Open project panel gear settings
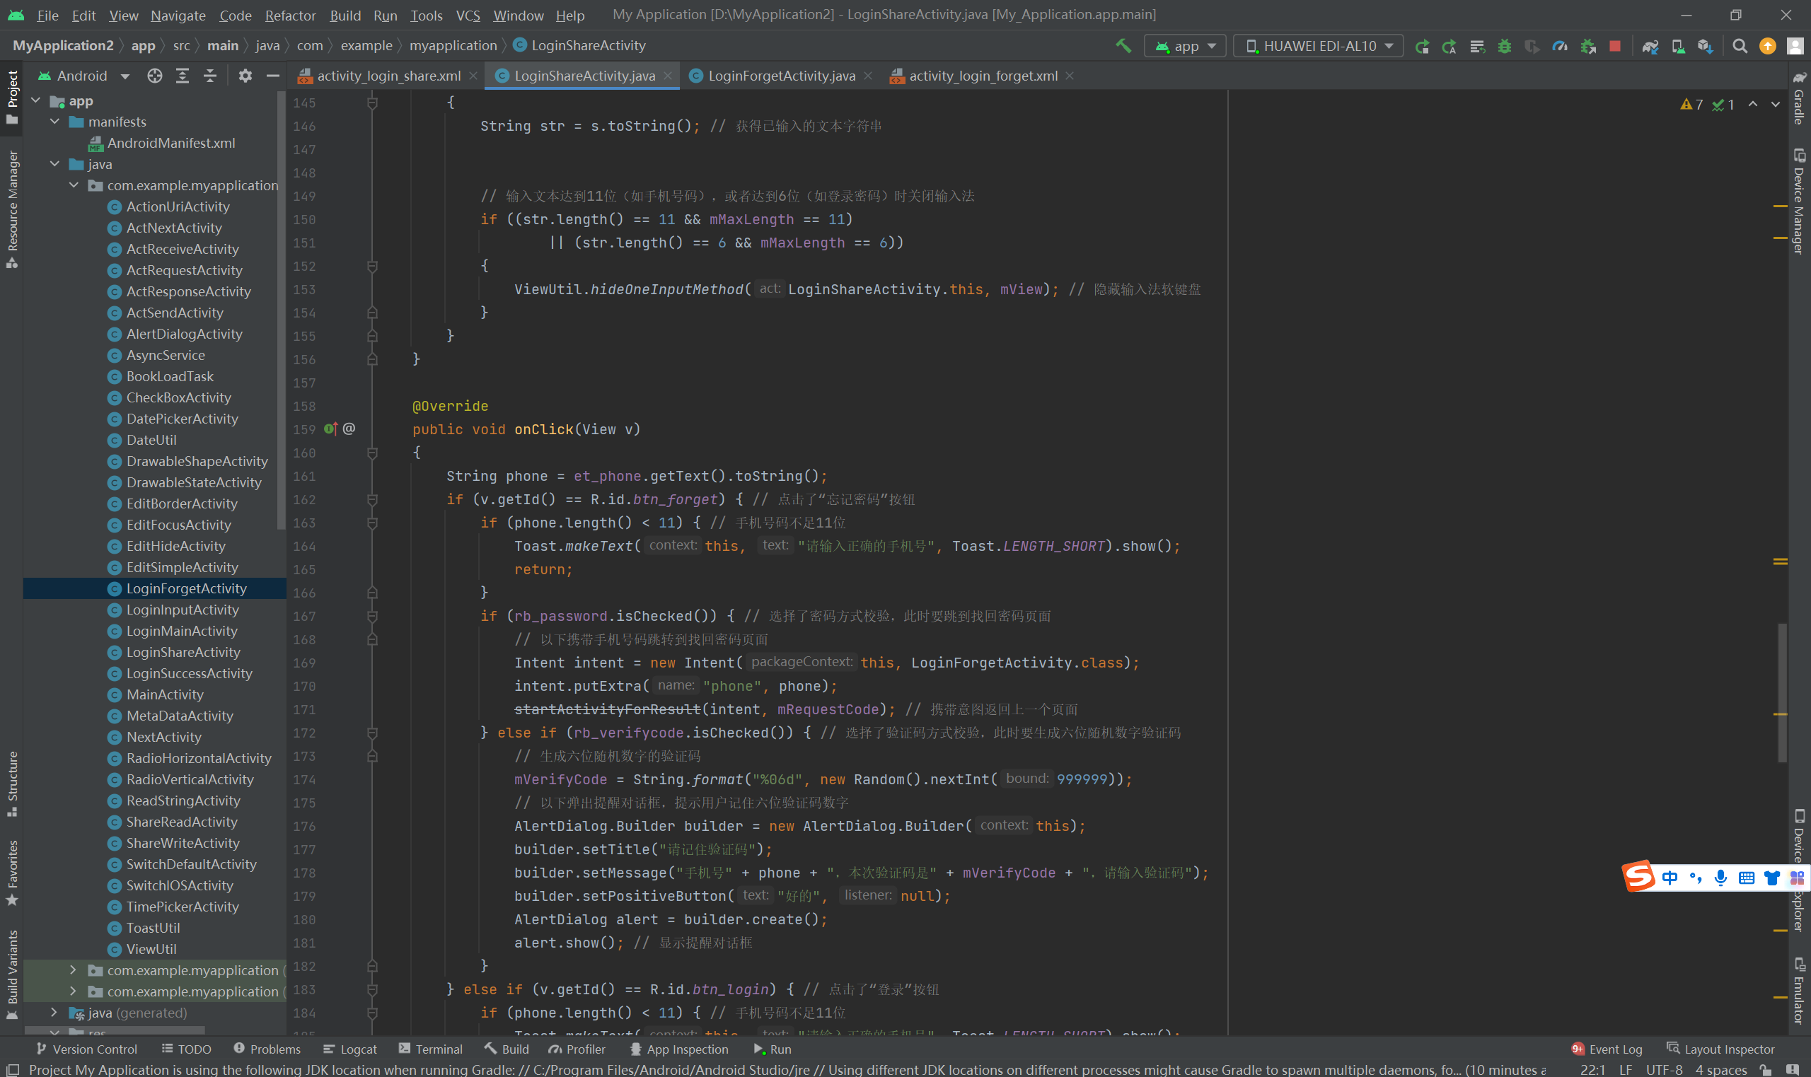1811x1077 pixels. pyautogui.click(x=245, y=76)
